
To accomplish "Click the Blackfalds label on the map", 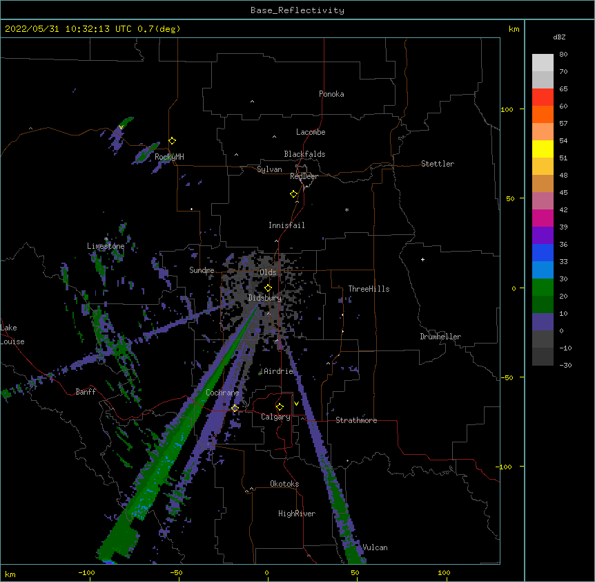I will [304, 154].
